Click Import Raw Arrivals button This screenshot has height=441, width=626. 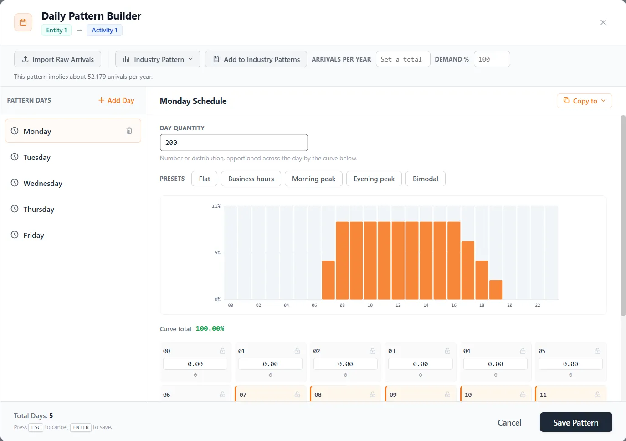pos(57,59)
